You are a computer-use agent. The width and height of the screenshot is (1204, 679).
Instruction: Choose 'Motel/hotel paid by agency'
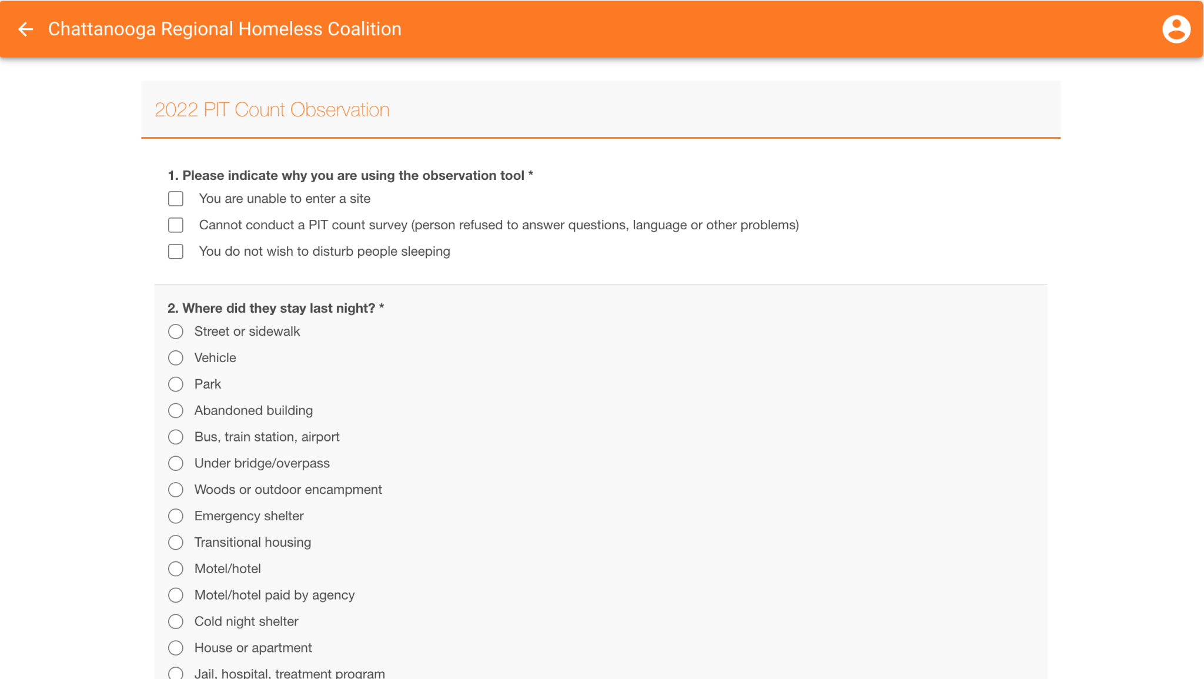coord(175,595)
